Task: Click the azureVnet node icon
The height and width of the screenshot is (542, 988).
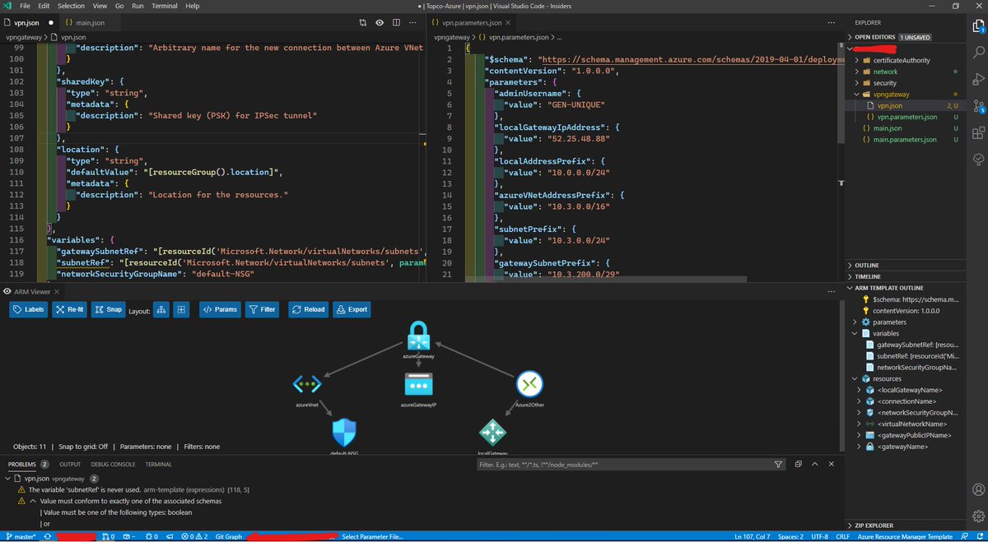Action: [x=307, y=384]
